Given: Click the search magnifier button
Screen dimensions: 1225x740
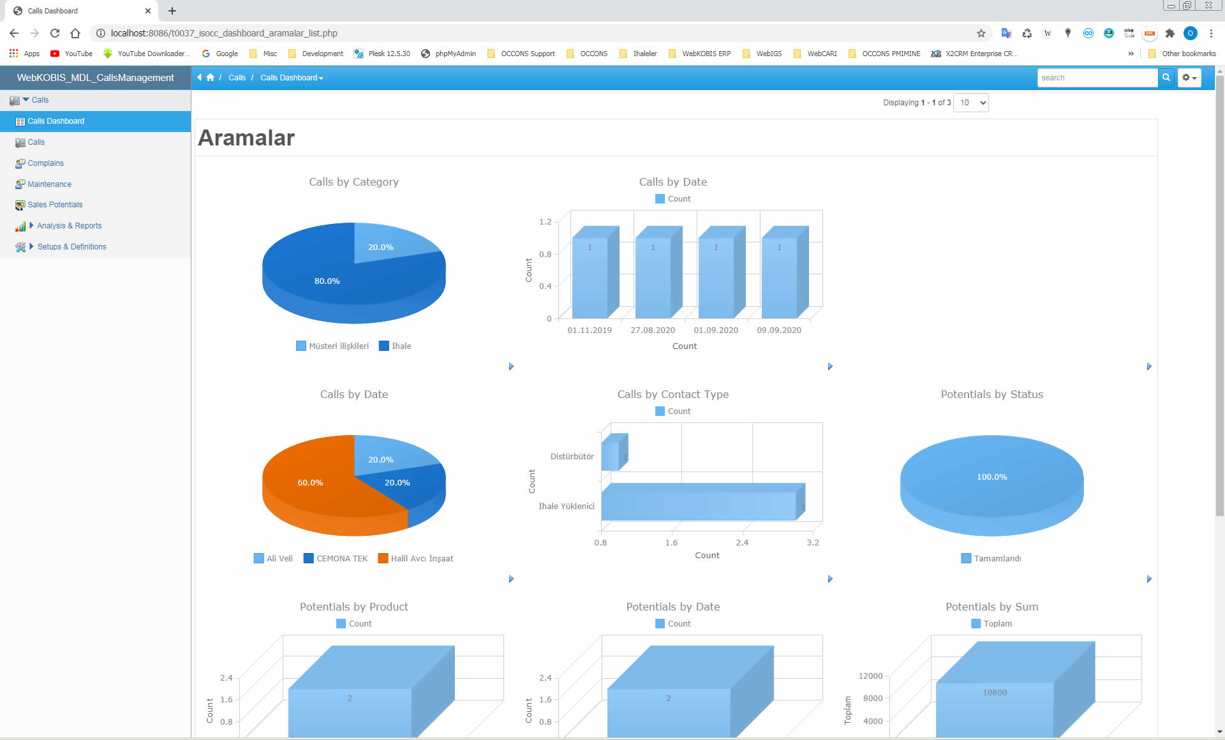Looking at the screenshot, I should (x=1166, y=78).
